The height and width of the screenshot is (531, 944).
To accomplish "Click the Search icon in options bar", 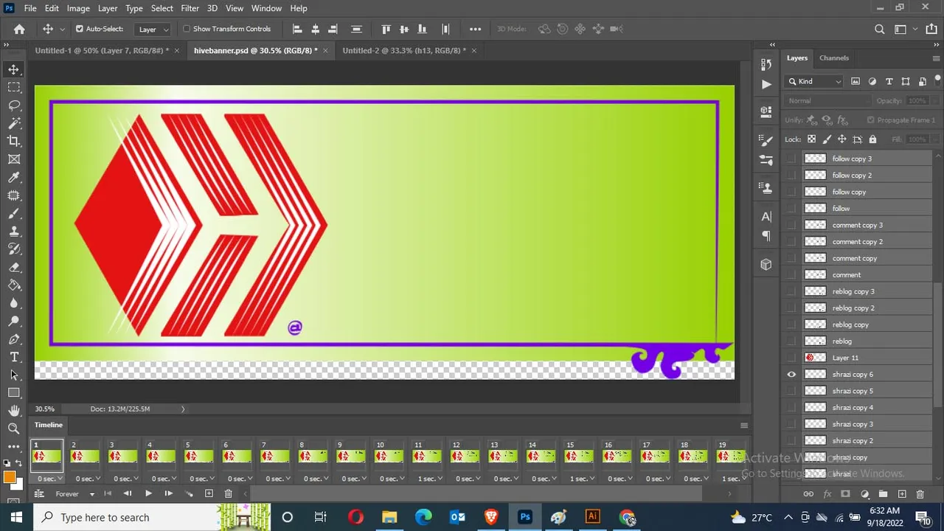I will click(x=879, y=29).
